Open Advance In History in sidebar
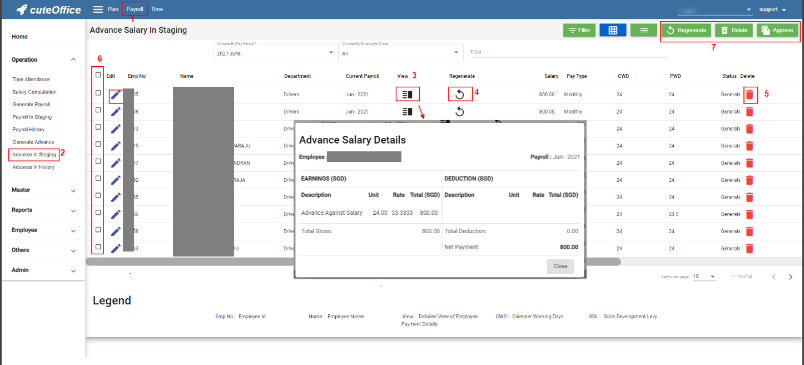This screenshot has height=365, width=804. (x=33, y=167)
